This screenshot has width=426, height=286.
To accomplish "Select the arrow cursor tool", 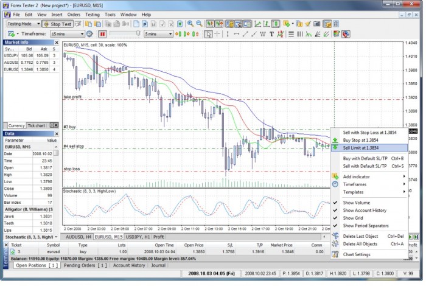I will pos(209,34).
